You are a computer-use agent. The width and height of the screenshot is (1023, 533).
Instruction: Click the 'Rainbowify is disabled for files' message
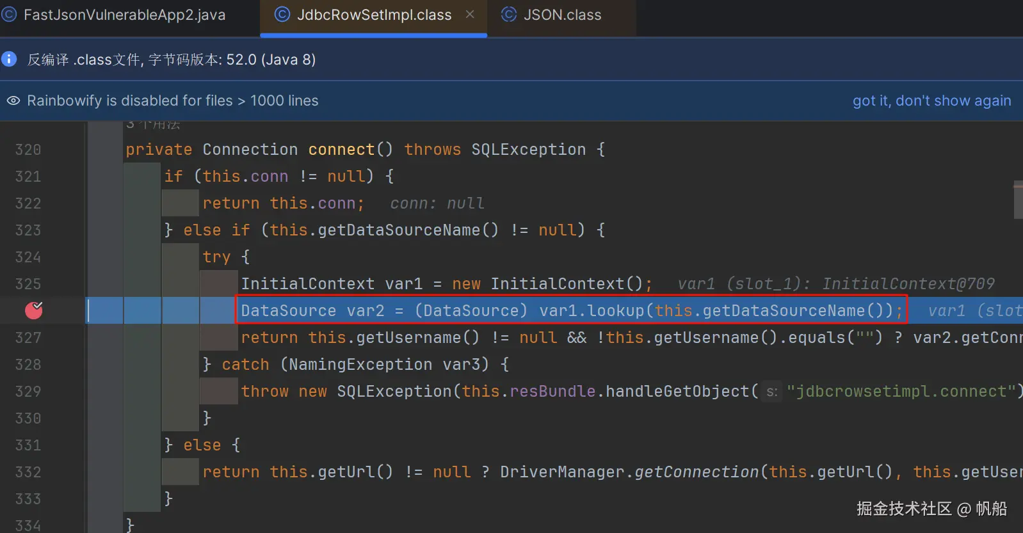[172, 100]
